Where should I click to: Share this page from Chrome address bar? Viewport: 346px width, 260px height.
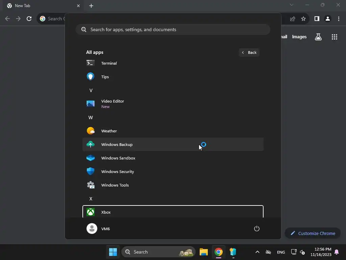(x=293, y=19)
